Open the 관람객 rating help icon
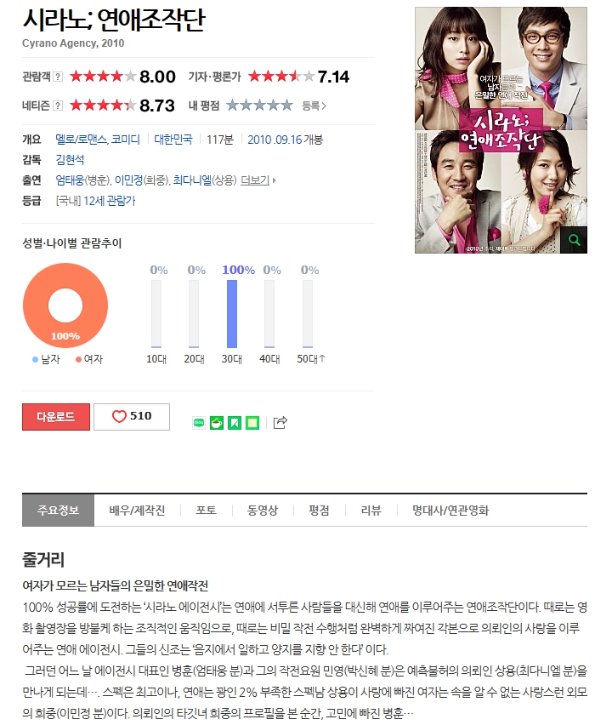 58,77
